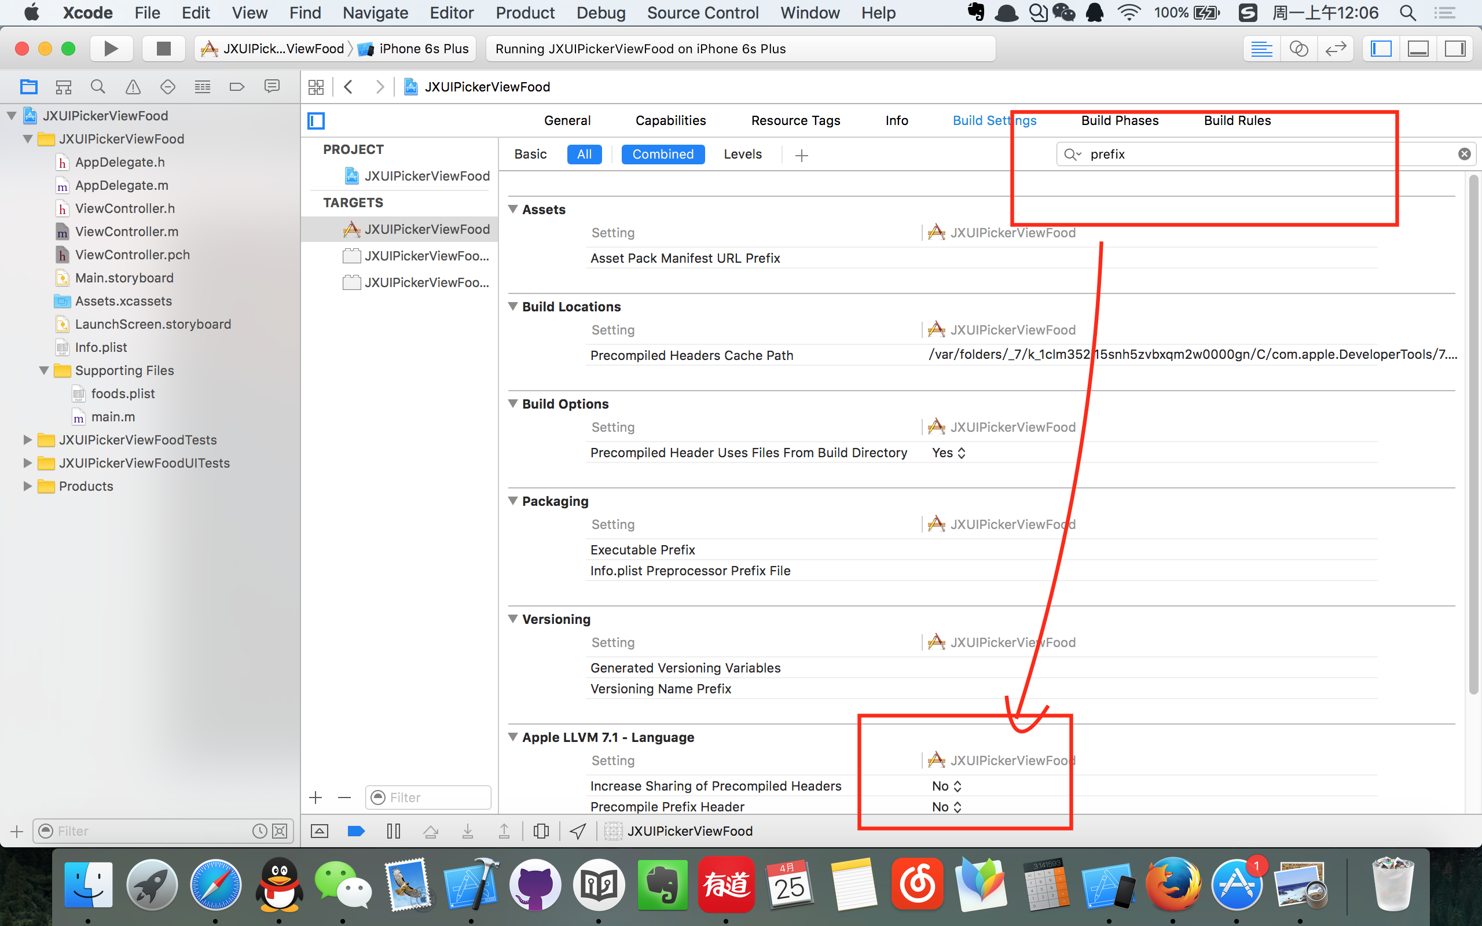Open the Test navigator diamond icon
The width and height of the screenshot is (1482, 926).
pyautogui.click(x=167, y=87)
